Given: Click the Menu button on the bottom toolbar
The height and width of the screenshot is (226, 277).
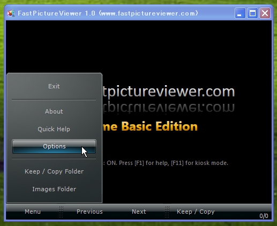Looking at the screenshot, I should click(33, 212).
